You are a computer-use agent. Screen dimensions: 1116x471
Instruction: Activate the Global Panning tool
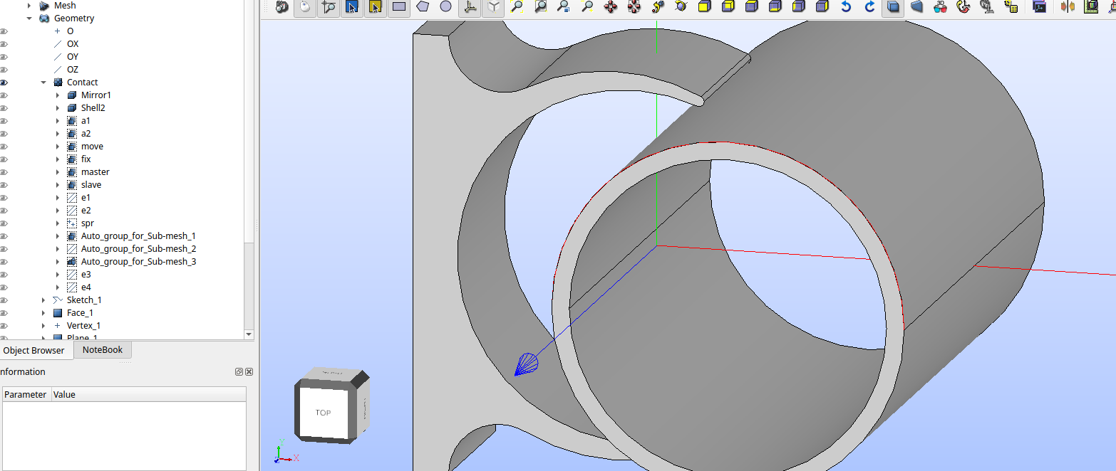pos(634,7)
